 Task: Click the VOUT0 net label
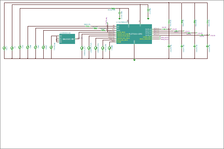tap(174, 29)
